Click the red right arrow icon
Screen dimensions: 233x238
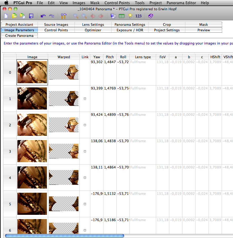tap(101, 16)
